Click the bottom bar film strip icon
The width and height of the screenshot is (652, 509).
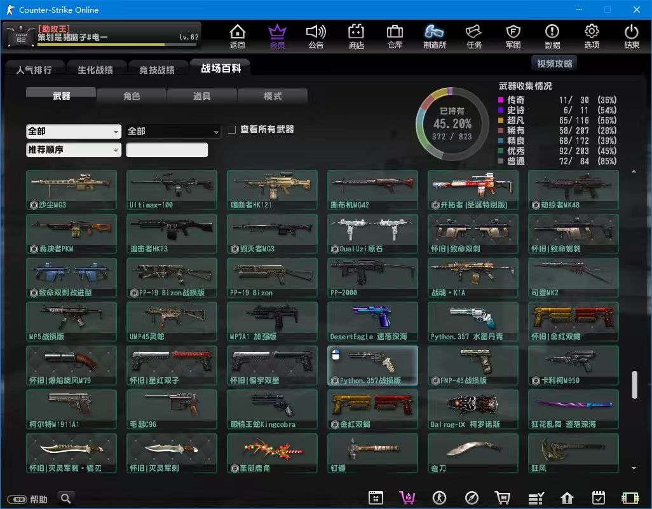pyautogui.click(x=630, y=498)
